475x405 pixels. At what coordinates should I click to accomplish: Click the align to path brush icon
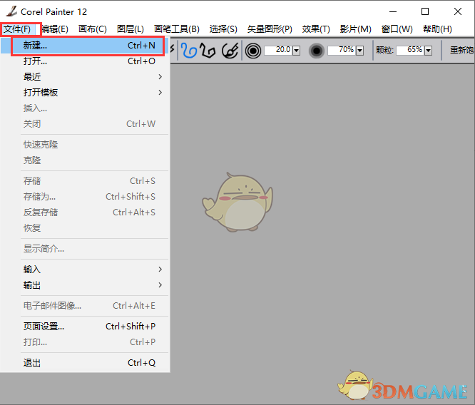[x=230, y=51]
